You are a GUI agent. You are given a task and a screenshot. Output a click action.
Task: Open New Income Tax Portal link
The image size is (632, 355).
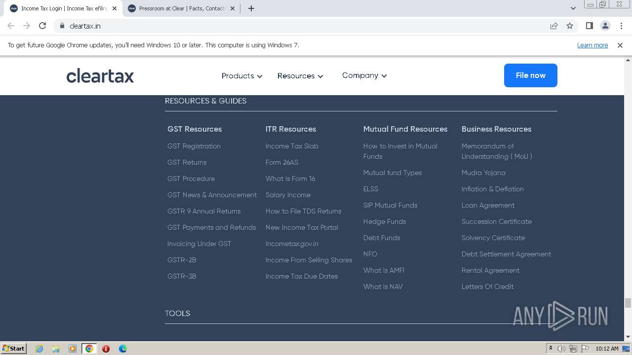(x=302, y=227)
